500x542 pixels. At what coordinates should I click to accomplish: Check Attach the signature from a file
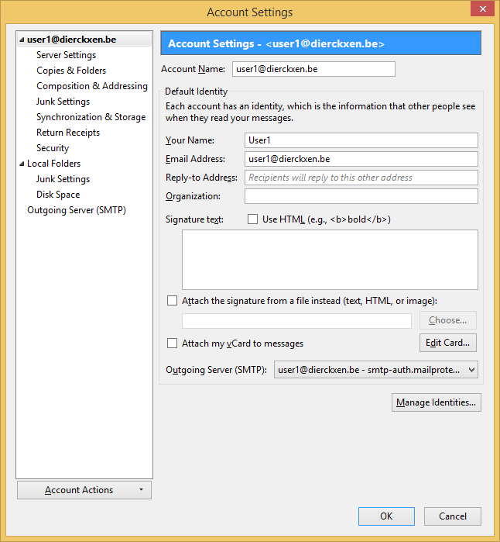172,301
